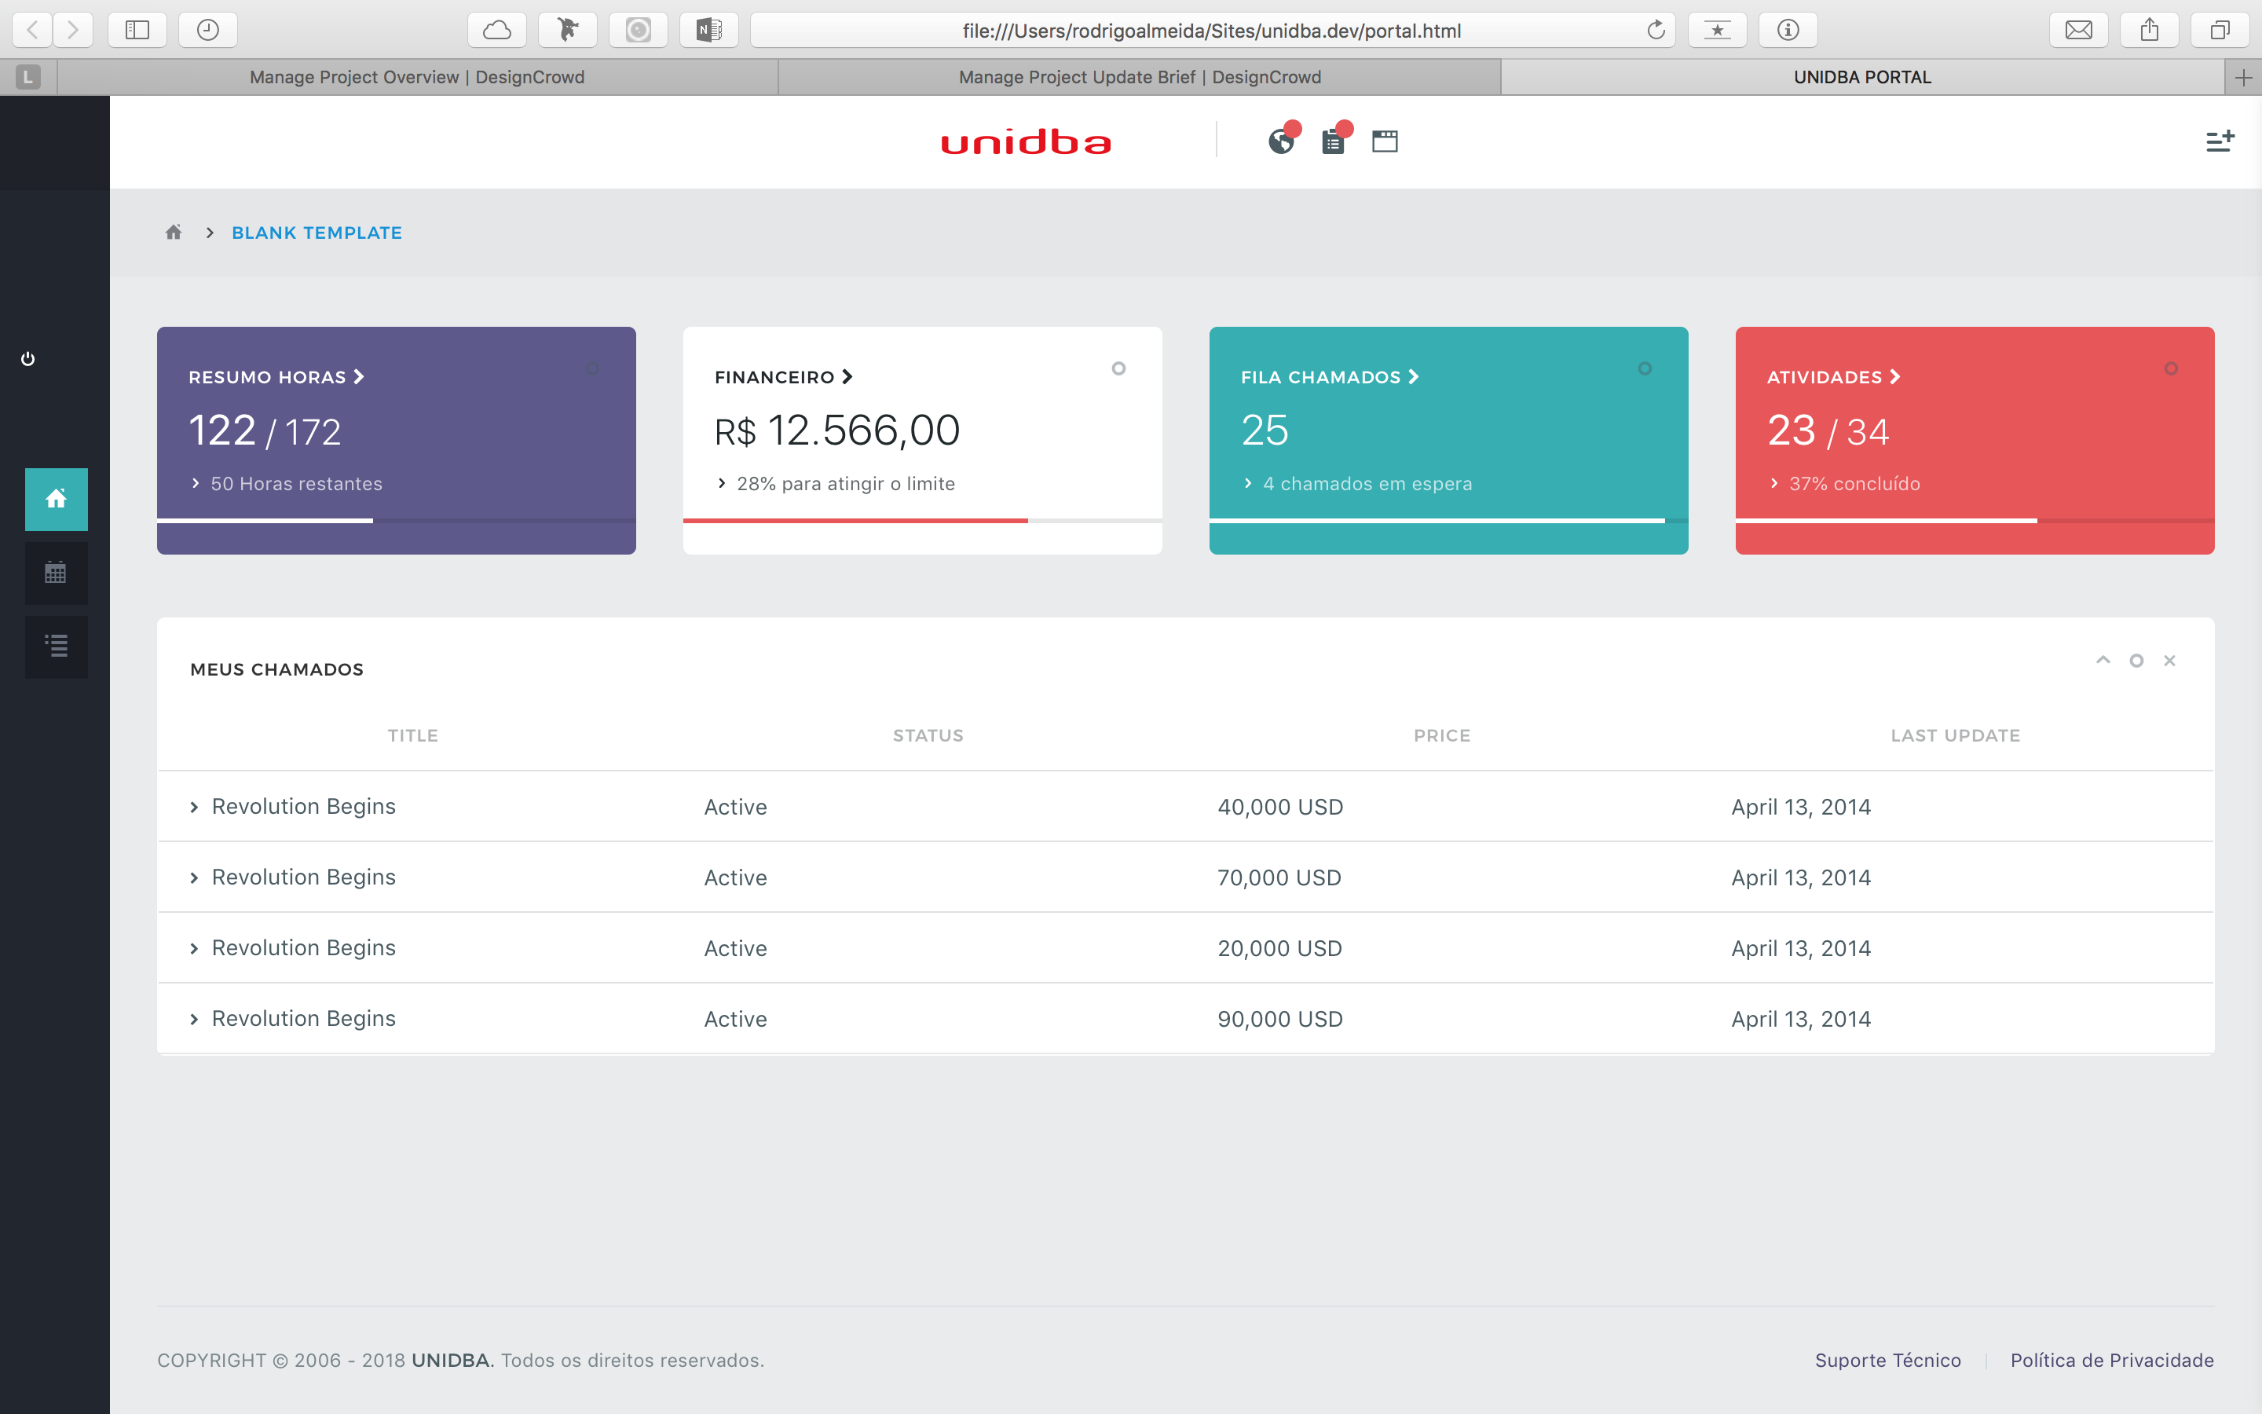
Task: Open Política de Privacidade link
Action: tap(2111, 1361)
